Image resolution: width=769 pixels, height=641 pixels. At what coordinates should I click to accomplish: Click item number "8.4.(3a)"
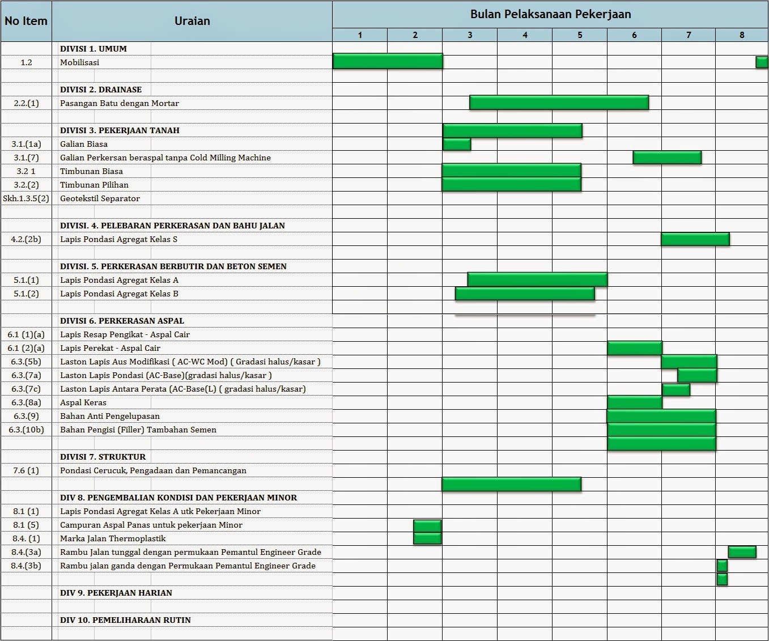click(x=26, y=552)
